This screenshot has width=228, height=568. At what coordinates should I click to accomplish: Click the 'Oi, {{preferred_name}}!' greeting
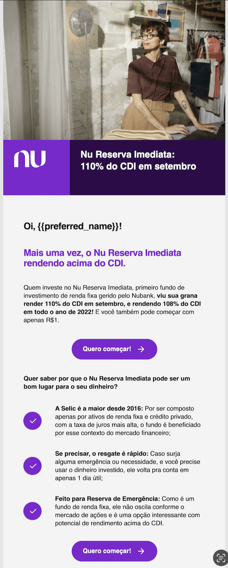coord(73,226)
